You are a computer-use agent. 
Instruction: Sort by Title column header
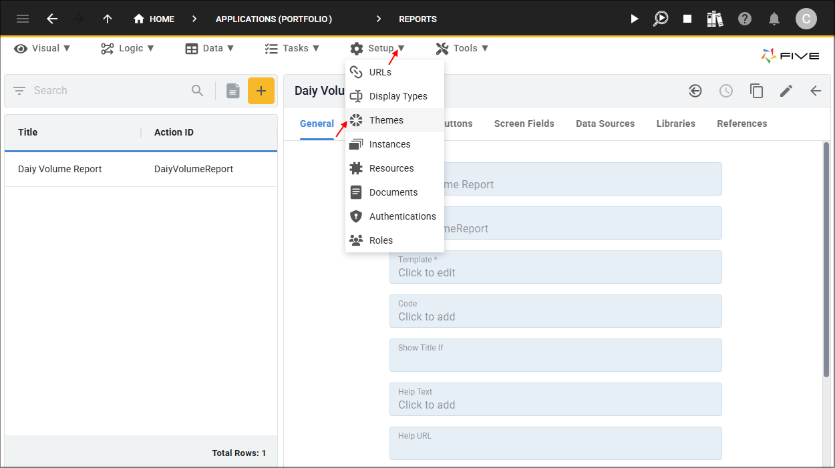[x=27, y=132]
